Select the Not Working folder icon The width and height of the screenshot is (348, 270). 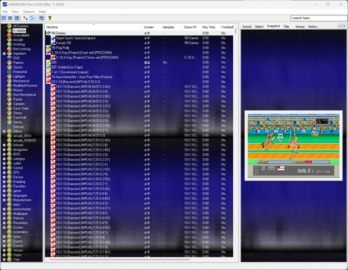(x=9, y=49)
